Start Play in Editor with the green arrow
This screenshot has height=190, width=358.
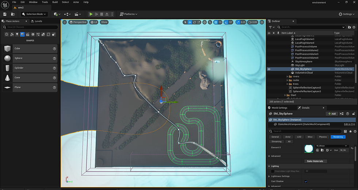tap(91, 14)
